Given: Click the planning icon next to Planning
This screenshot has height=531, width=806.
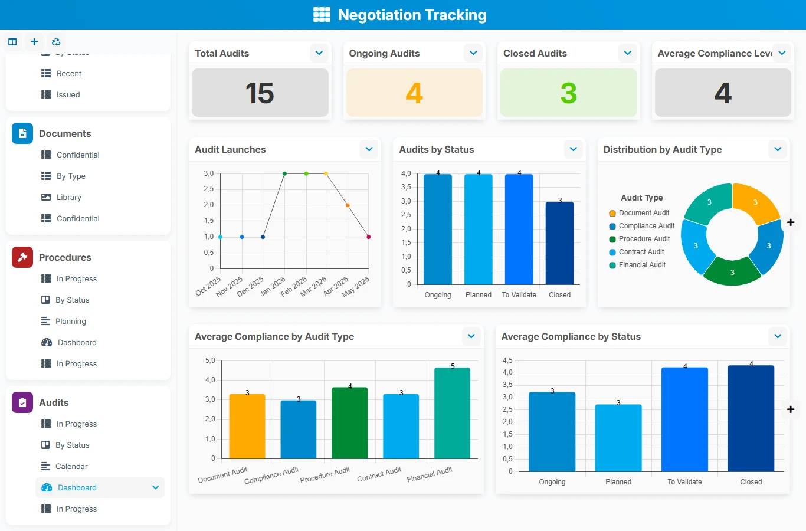Looking at the screenshot, I should [45, 321].
